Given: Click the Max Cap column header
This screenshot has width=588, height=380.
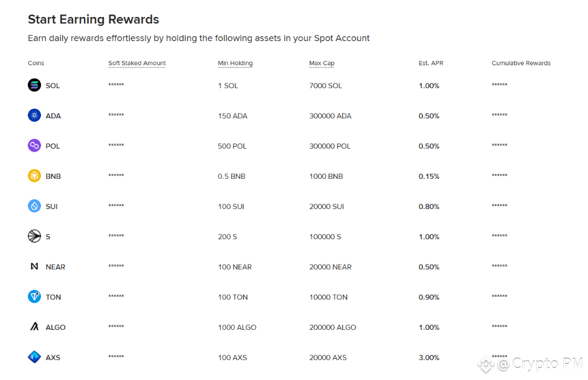Looking at the screenshot, I should click(322, 63).
